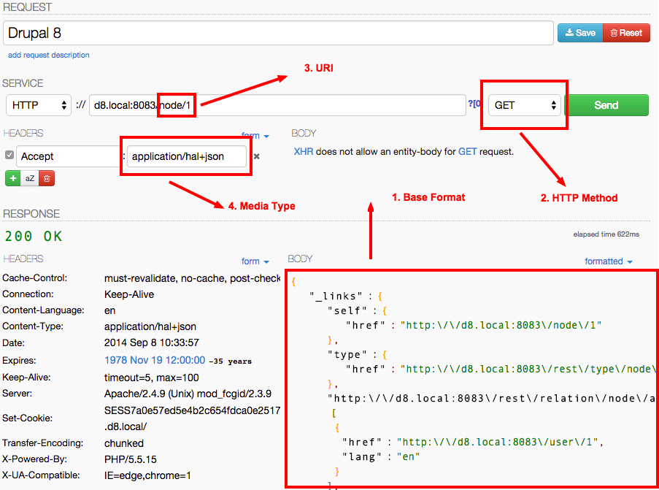Click the XHR link in body notice
The image size is (659, 490).
[x=304, y=152]
